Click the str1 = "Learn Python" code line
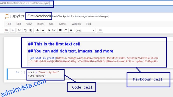Viewport: 173px width, 97px height. 44,72
